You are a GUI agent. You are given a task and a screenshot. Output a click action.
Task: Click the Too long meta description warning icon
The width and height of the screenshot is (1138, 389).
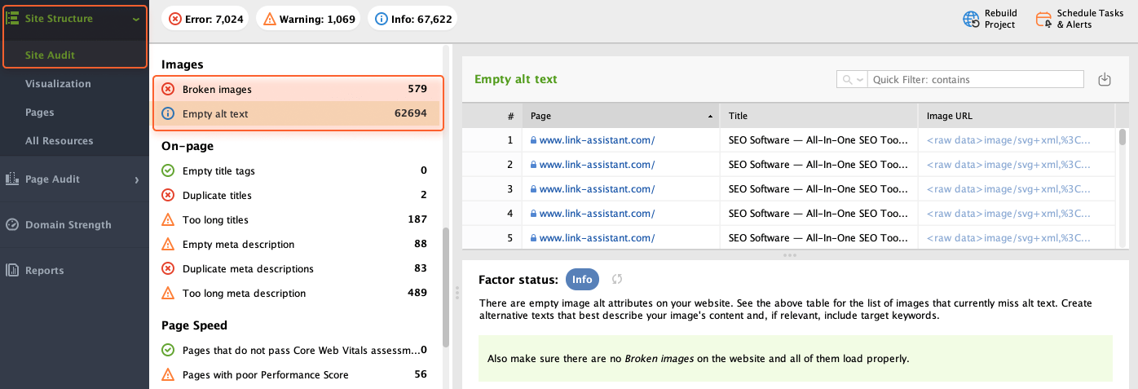point(168,293)
